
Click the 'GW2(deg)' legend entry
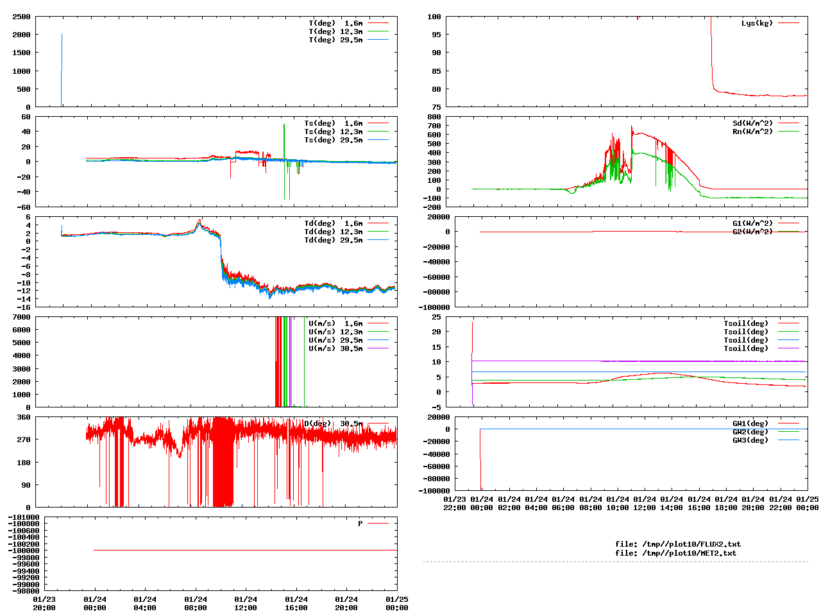pos(750,432)
